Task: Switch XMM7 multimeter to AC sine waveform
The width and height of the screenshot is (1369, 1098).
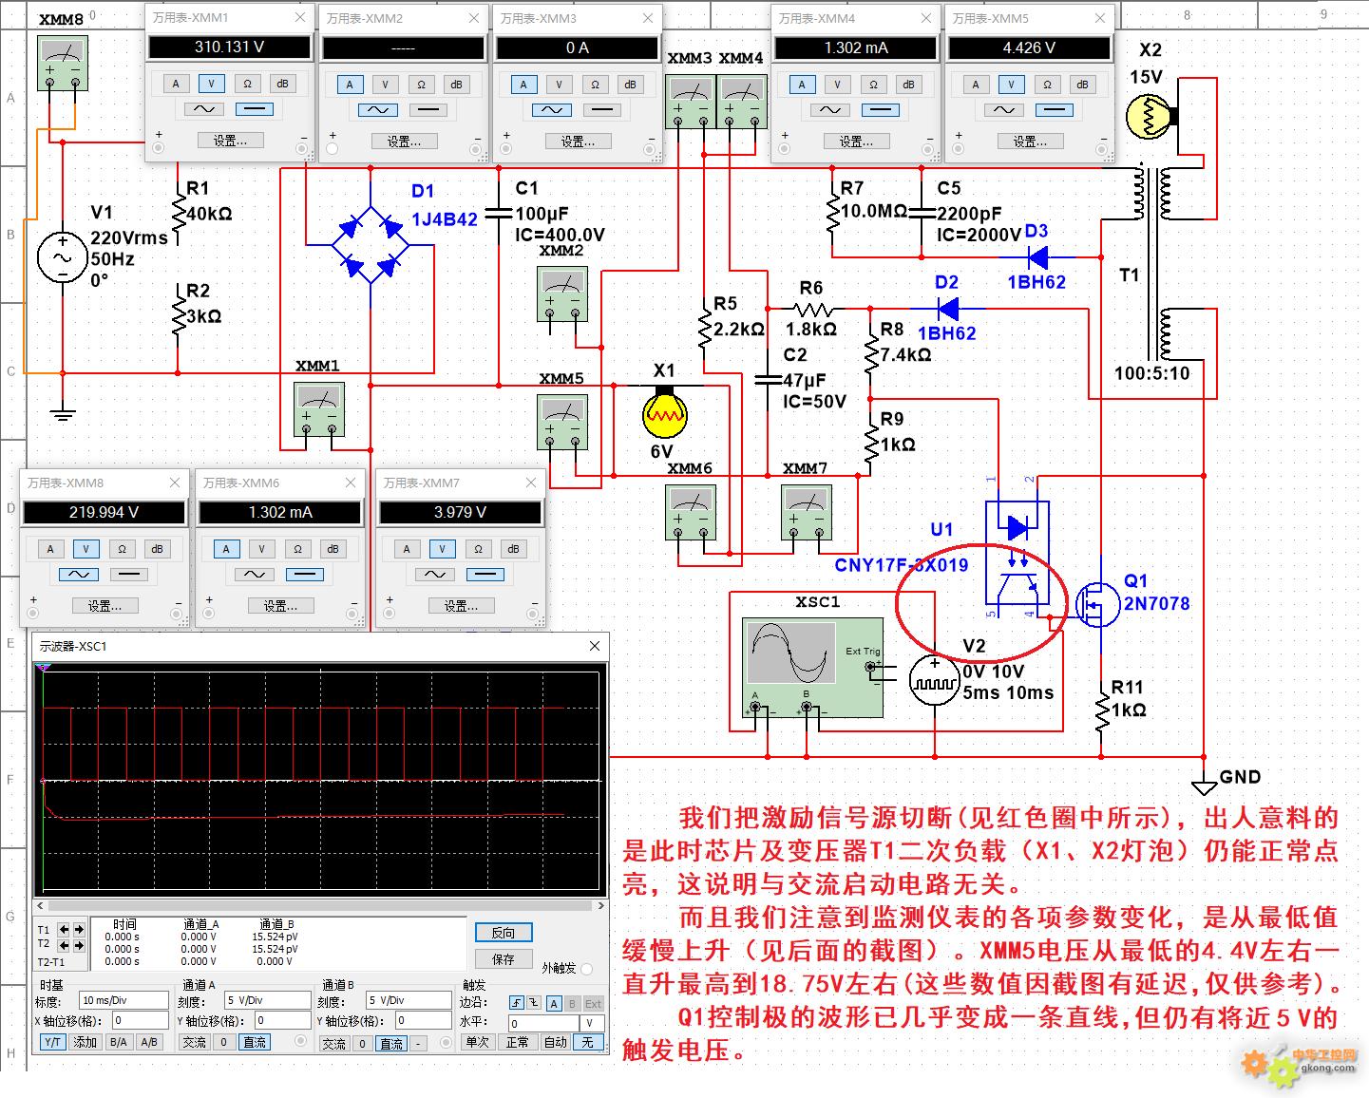Action: [434, 575]
